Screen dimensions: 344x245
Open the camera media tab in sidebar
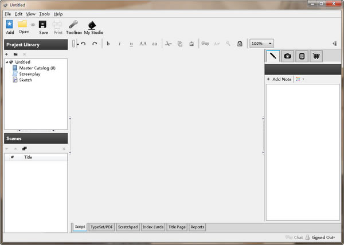288,56
